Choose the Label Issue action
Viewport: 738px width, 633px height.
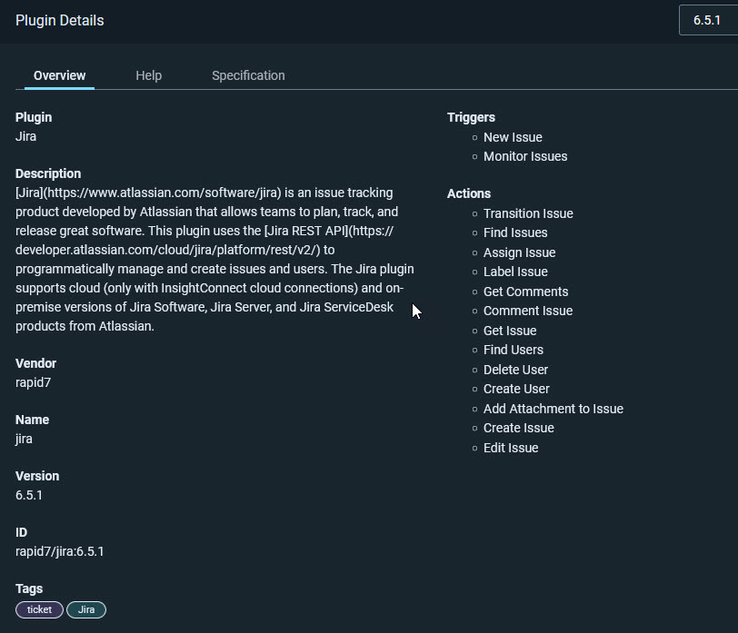coord(515,272)
